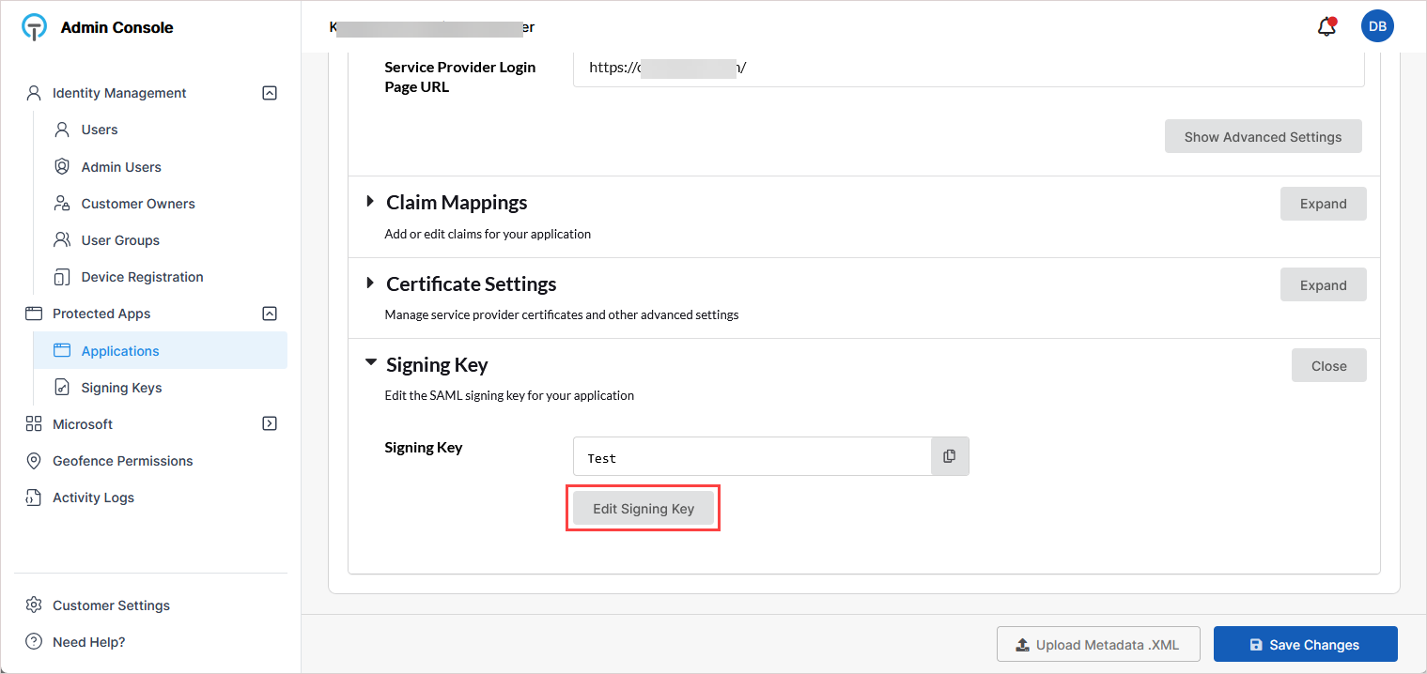Go to Admin Users in the sidebar
1427x674 pixels.
pyautogui.click(x=121, y=167)
